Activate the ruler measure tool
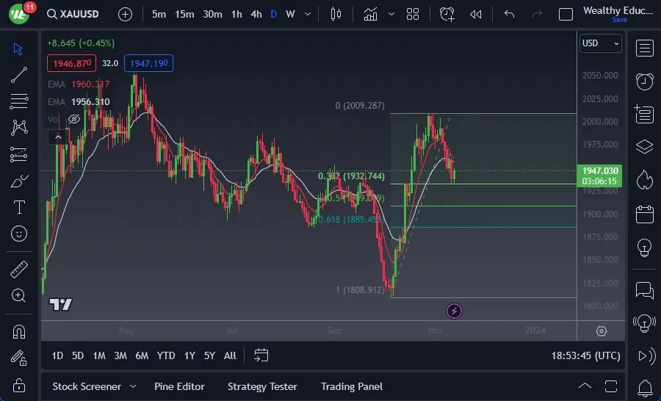 click(19, 270)
